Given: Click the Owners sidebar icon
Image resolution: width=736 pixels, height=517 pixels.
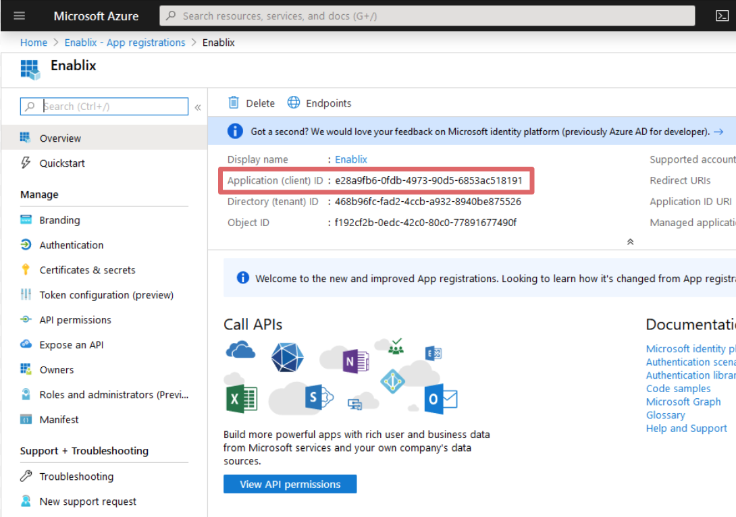Looking at the screenshot, I should [26, 369].
